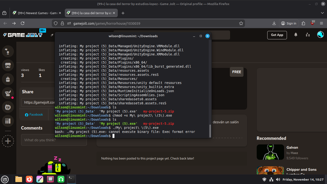Open the list all tabs dropdown
The height and width of the screenshot is (184, 327).
(x=322, y=13)
